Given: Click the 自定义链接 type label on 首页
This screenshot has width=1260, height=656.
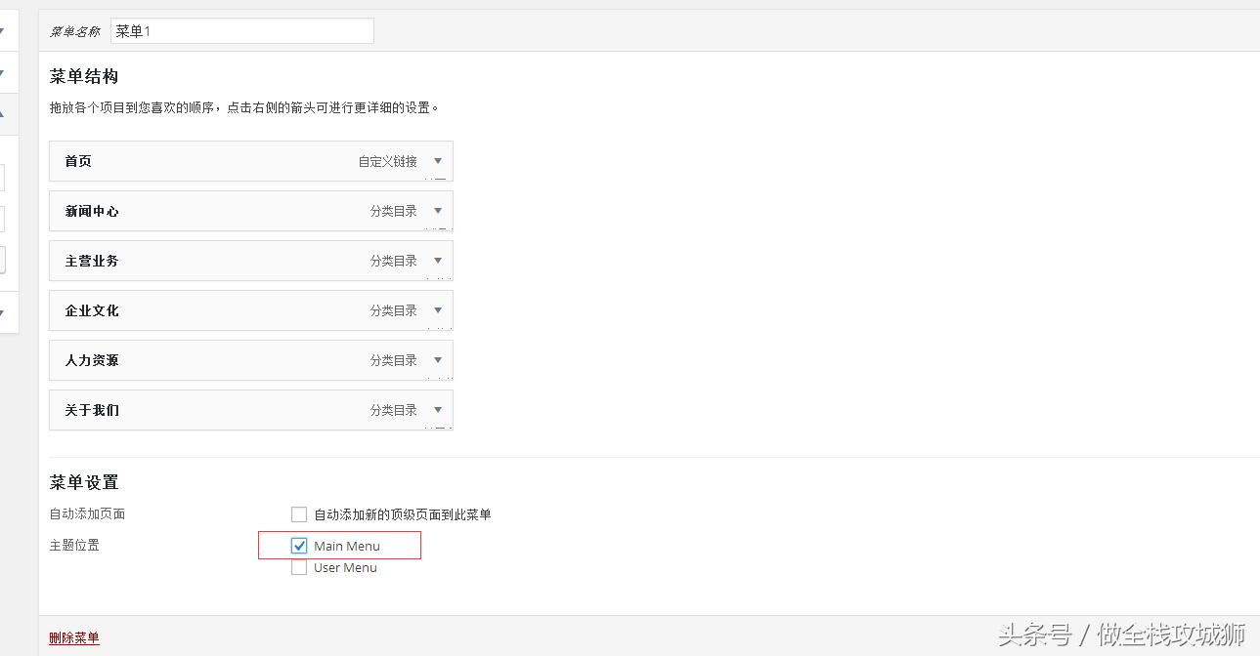Looking at the screenshot, I should (387, 161).
